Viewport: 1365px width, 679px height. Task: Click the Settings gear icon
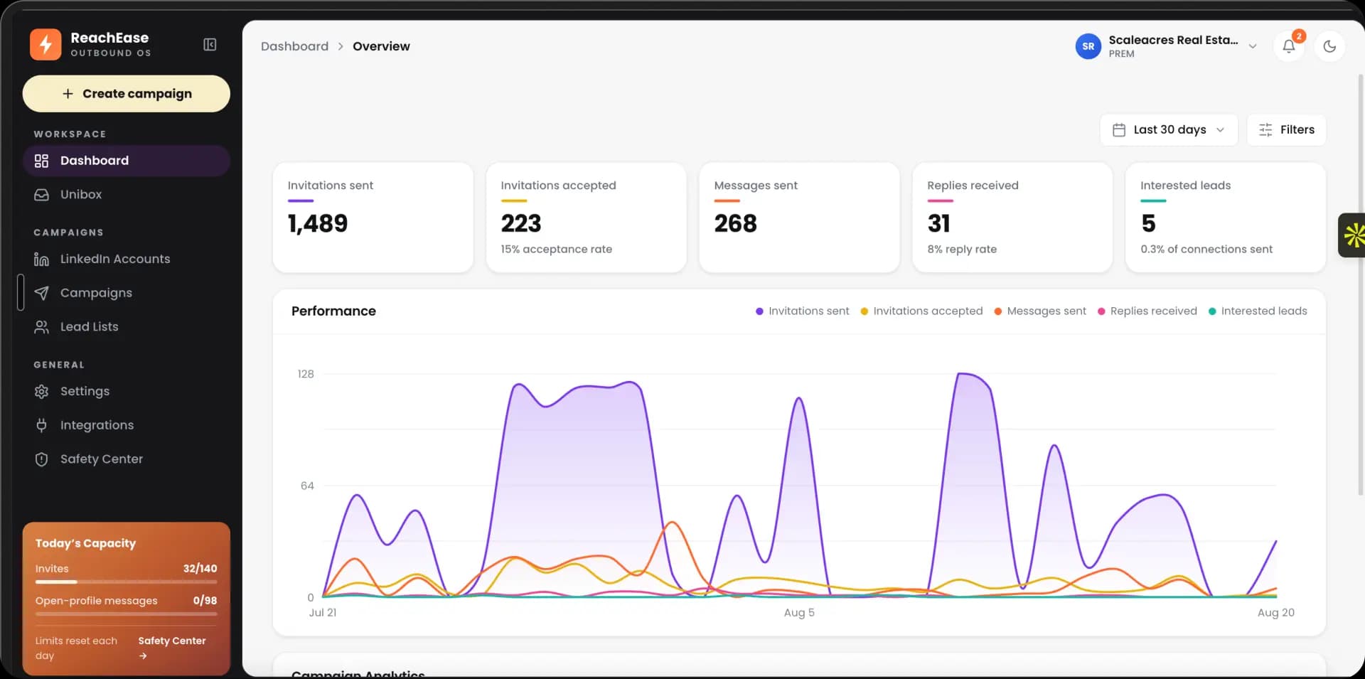coord(41,392)
